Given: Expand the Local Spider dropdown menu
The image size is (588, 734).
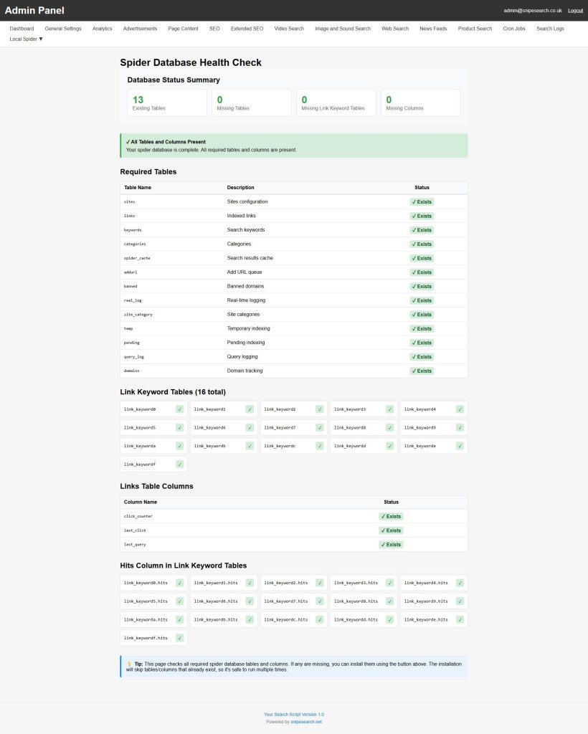Looking at the screenshot, I should tap(27, 39).
